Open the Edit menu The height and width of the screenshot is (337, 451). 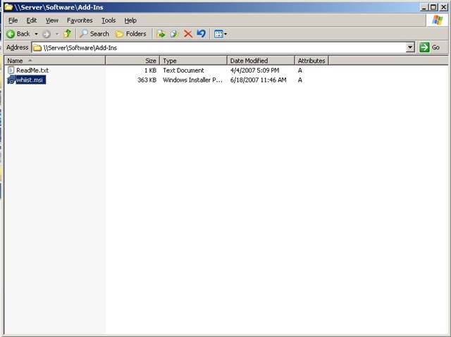[x=31, y=20]
